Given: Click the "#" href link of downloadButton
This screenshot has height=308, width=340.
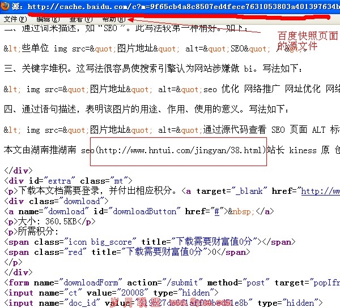Looking at the screenshot, I should point(216,211).
